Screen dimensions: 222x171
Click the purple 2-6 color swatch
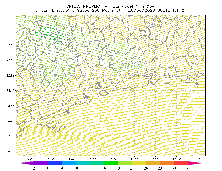coord(41,163)
